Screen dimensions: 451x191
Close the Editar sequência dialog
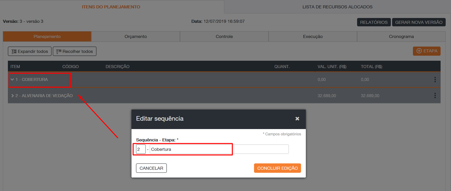[297, 119]
